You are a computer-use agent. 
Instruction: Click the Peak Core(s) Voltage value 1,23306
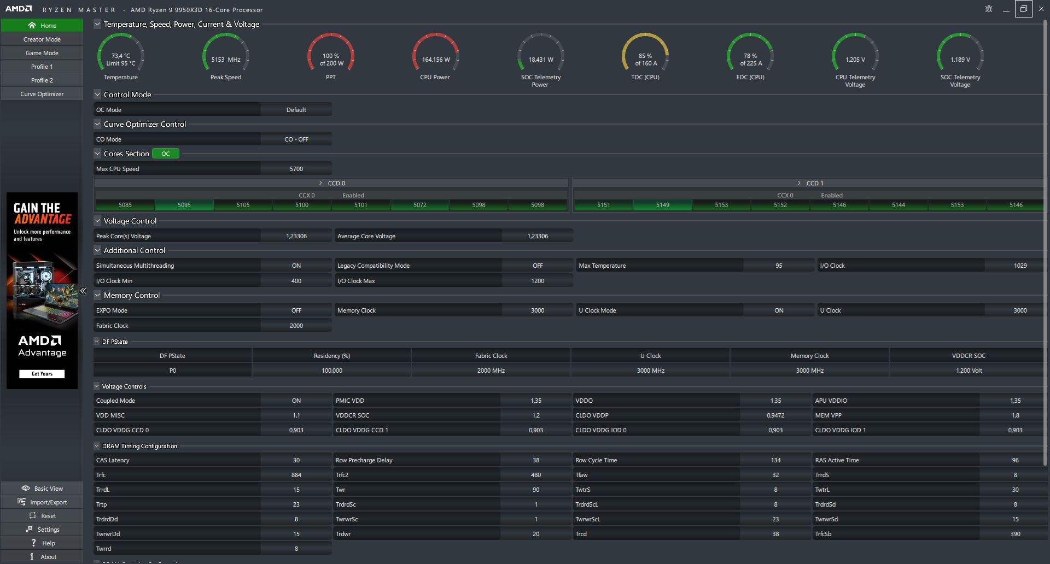[296, 236]
